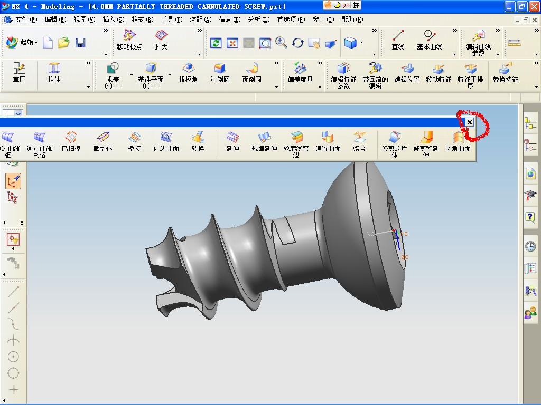541x405 pixels.
Task: Click 移动特征 (Move Feature) tool
Action: 439,72
